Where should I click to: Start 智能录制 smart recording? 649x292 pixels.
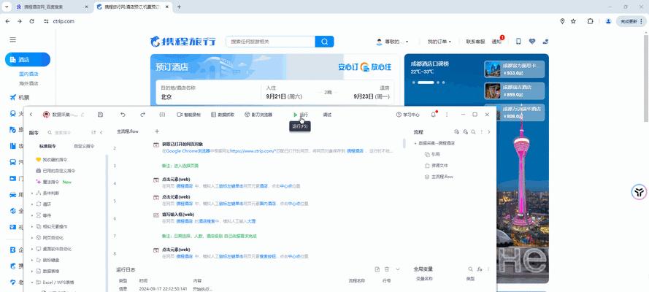pyautogui.click(x=189, y=115)
